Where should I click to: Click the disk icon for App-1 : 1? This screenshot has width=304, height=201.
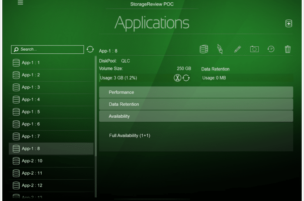(x=16, y=63)
